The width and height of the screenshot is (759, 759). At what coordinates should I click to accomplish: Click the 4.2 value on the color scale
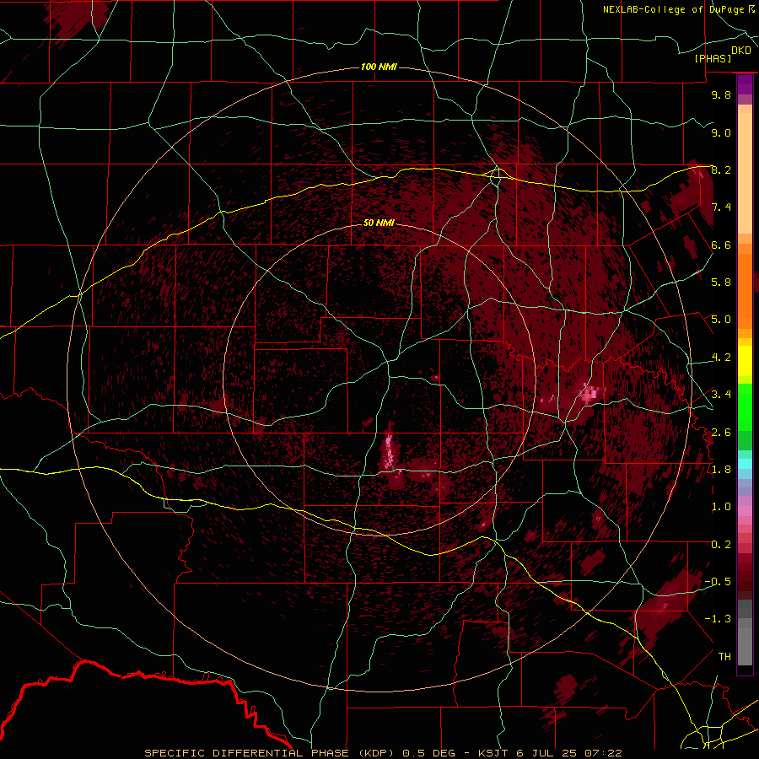(x=721, y=358)
